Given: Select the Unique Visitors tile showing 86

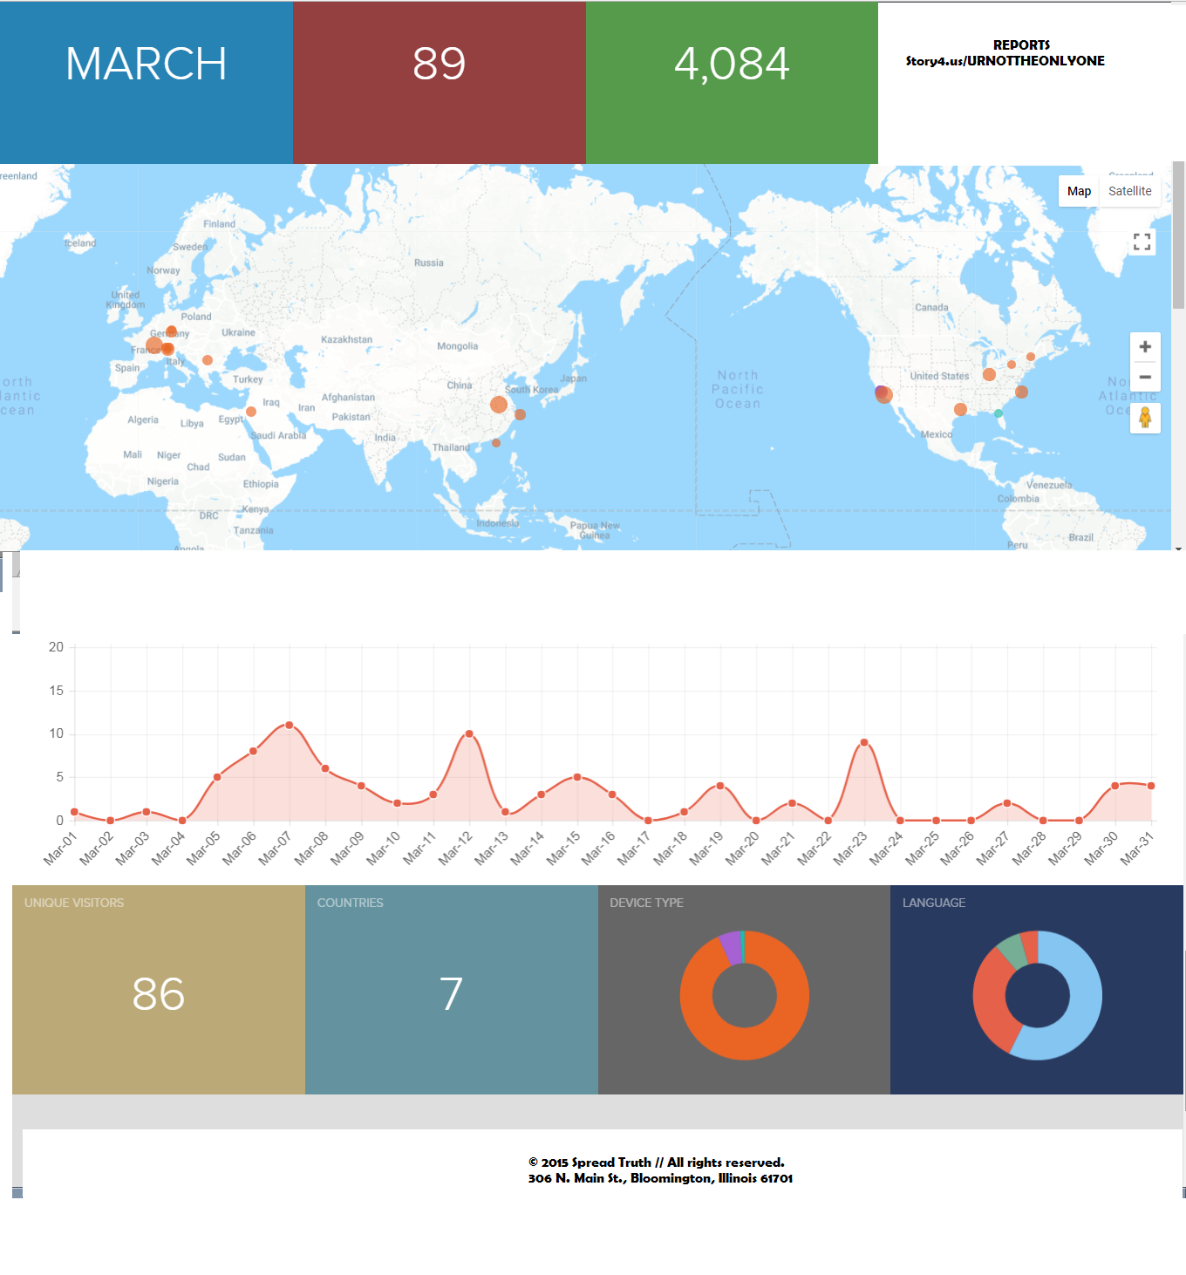Looking at the screenshot, I should tap(159, 990).
